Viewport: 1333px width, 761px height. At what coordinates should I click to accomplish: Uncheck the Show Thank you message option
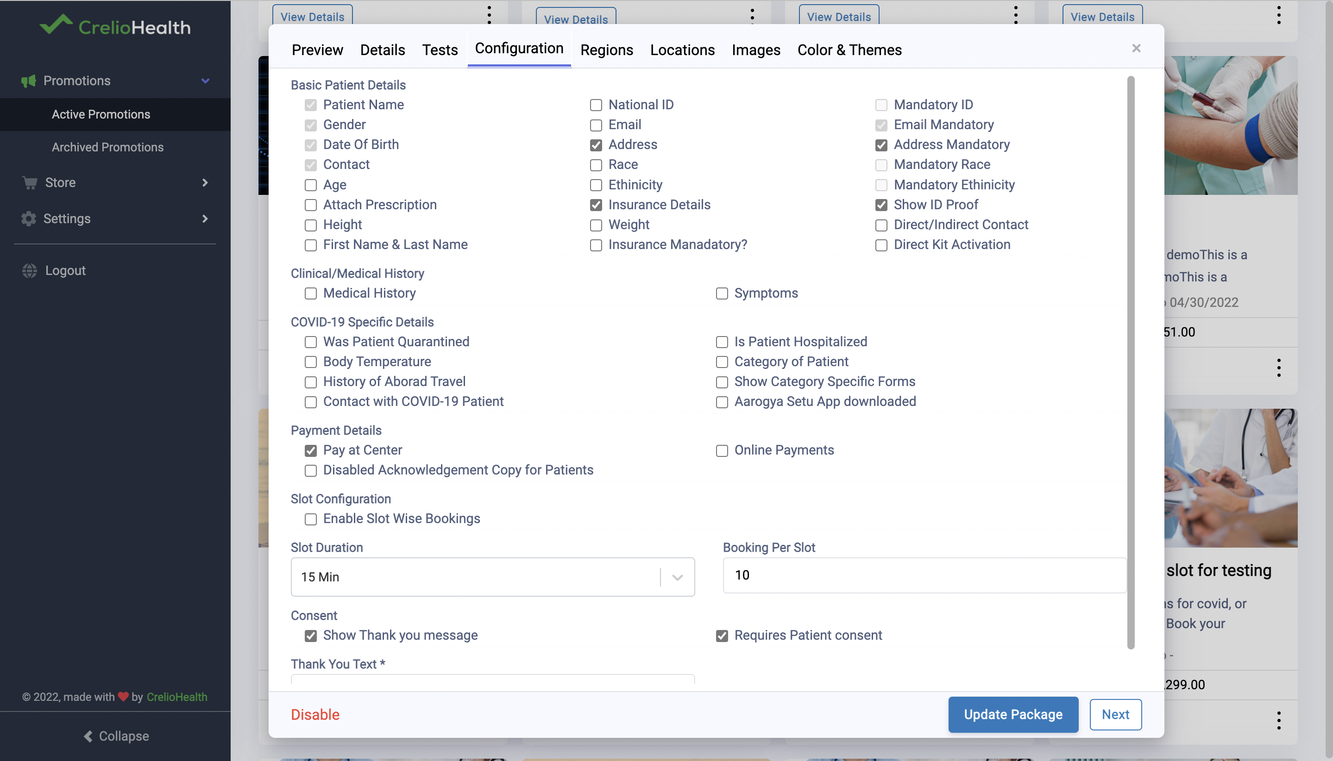click(311, 636)
